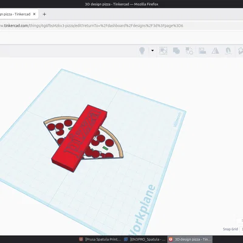Click the EN3PRO_Spatula taskbar app icon

click(x=126, y=239)
